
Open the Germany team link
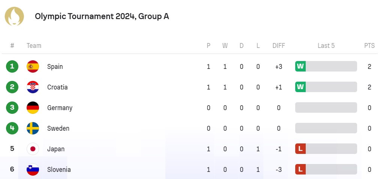(x=60, y=108)
